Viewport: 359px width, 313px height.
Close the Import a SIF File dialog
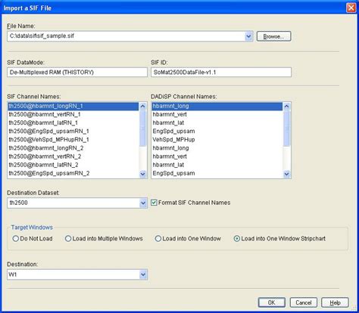click(x=351, y=8)
